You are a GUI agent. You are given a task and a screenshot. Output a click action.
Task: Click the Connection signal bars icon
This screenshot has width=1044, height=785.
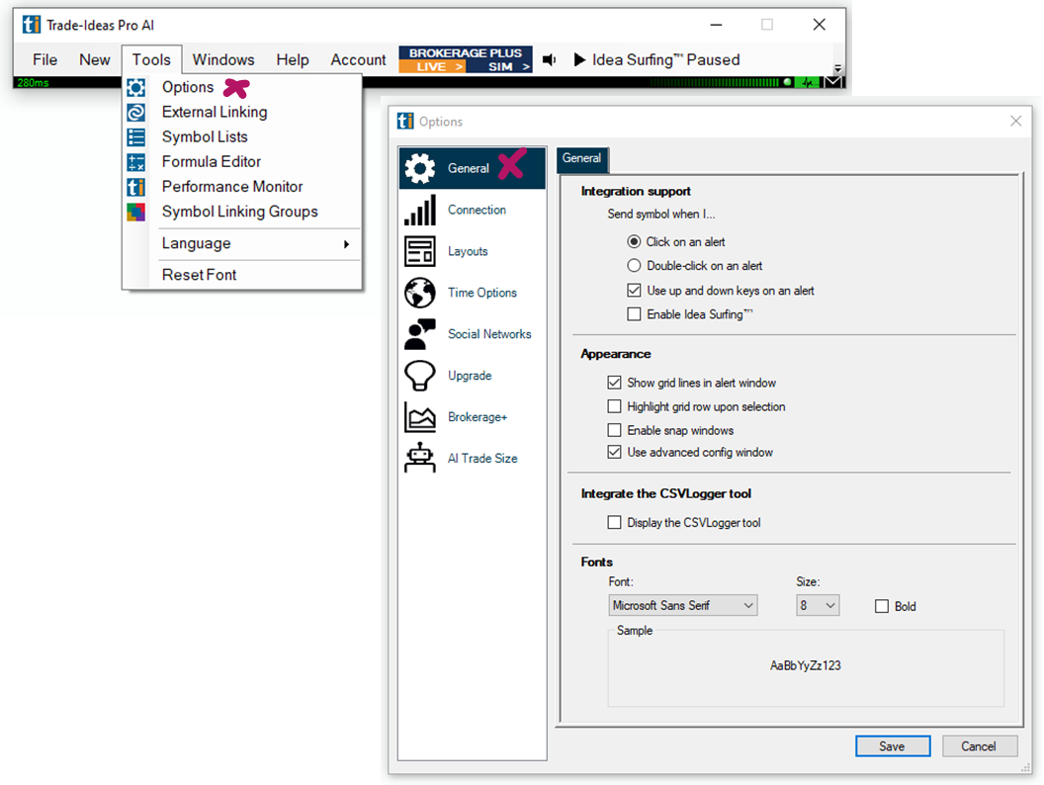click(x=420, y=211)
